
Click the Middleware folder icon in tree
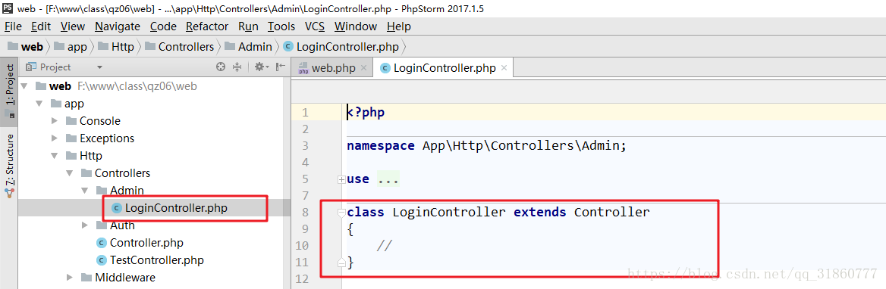click(86, 278)
